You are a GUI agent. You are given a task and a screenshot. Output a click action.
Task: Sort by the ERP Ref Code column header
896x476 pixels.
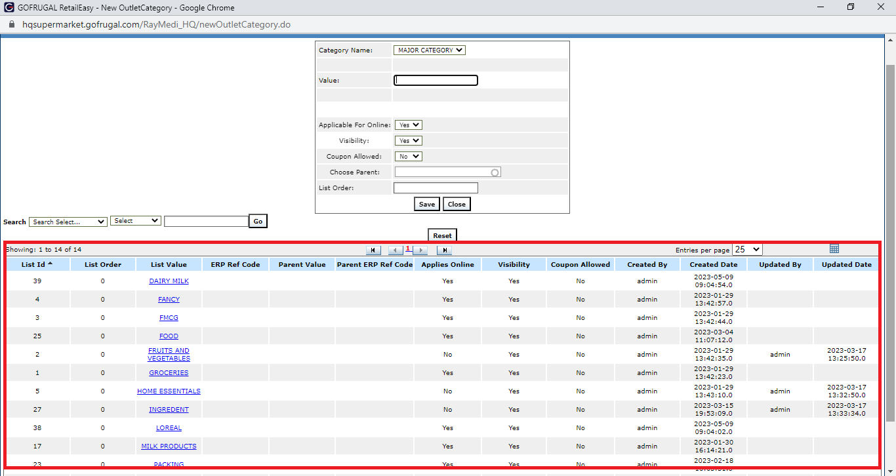pyautogui.click(x=235, y=265)
